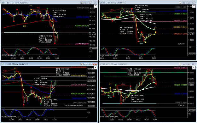Screen dimensions: 197x123
Task: Select the 300.00% (0.010161) Fibonacci label on 6J
Action: [79, 75]
